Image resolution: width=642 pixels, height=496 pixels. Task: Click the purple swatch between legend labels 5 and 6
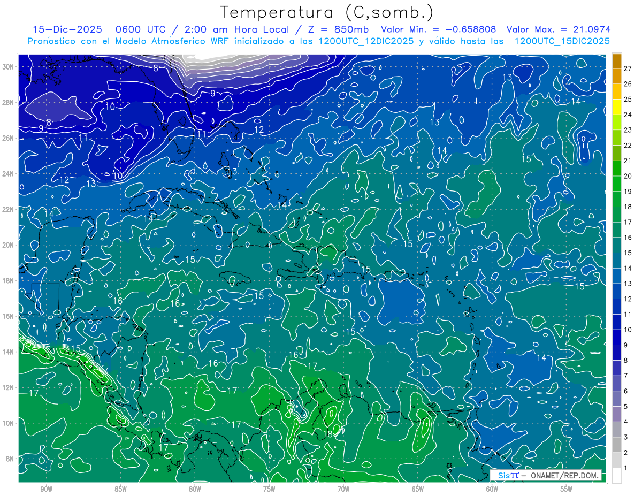click(x=617, y=399)
